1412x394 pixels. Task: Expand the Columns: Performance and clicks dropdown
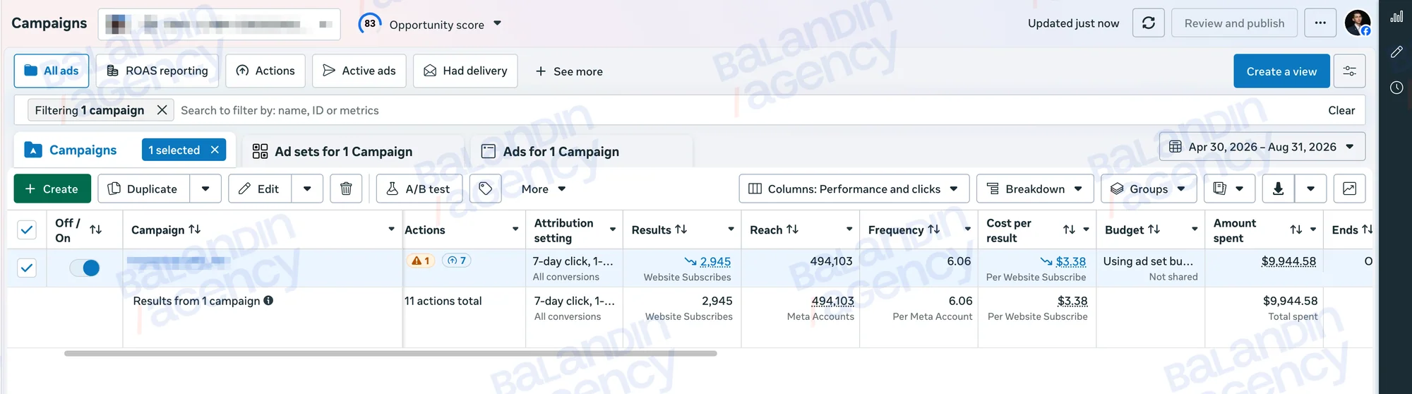pyautogui.click(x=854, y=189)
